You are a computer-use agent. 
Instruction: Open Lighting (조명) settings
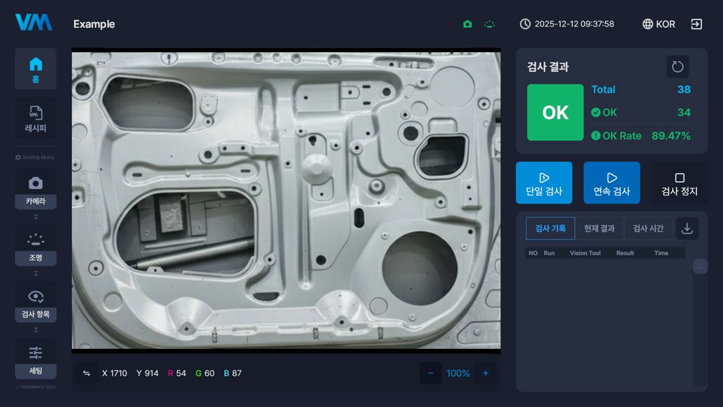[x=36, y=245]
